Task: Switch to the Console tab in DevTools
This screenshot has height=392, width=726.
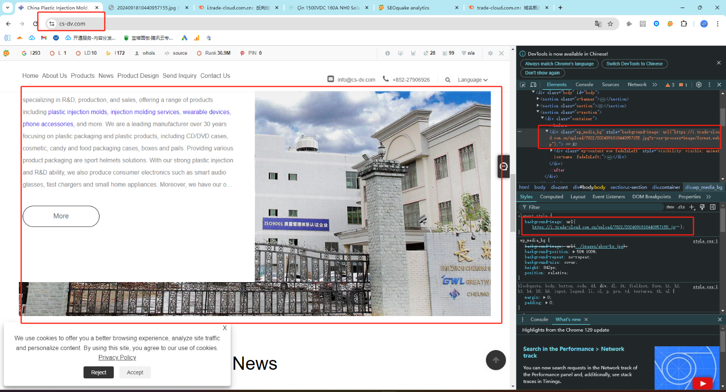Action: click(584, 85)
